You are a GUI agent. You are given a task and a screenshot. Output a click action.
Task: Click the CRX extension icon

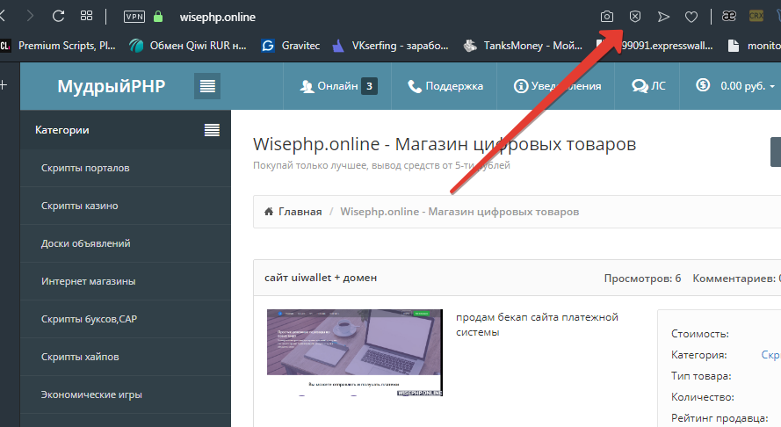point(756,16)
